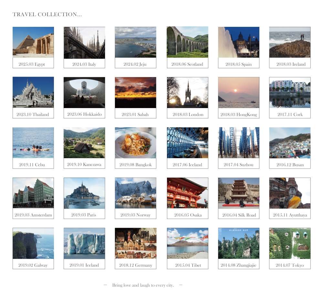Open the Osaka red shrine image
The height and width of the screenshot is (296, 323).
coord(187,193)
